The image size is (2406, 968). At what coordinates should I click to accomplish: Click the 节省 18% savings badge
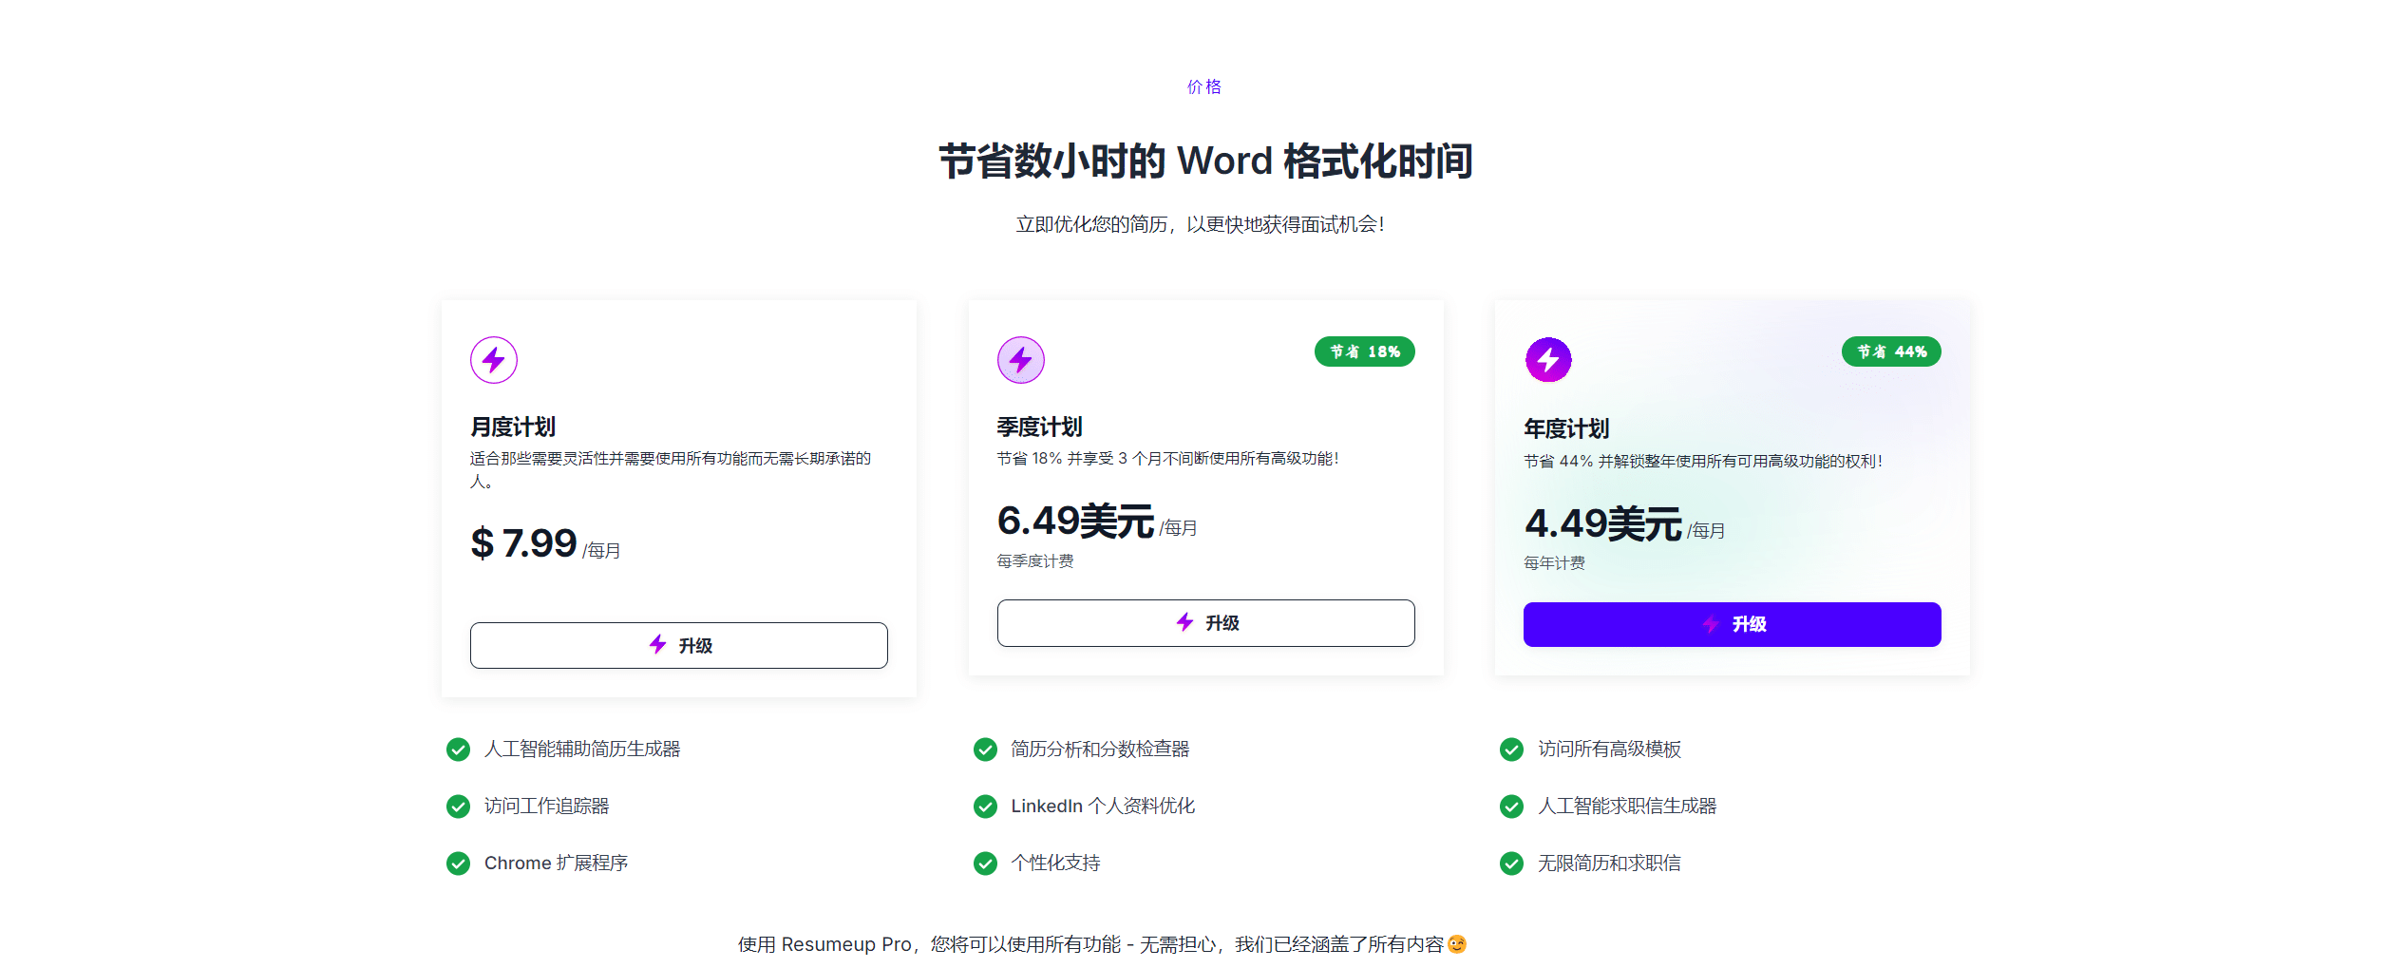[1364, 351]
